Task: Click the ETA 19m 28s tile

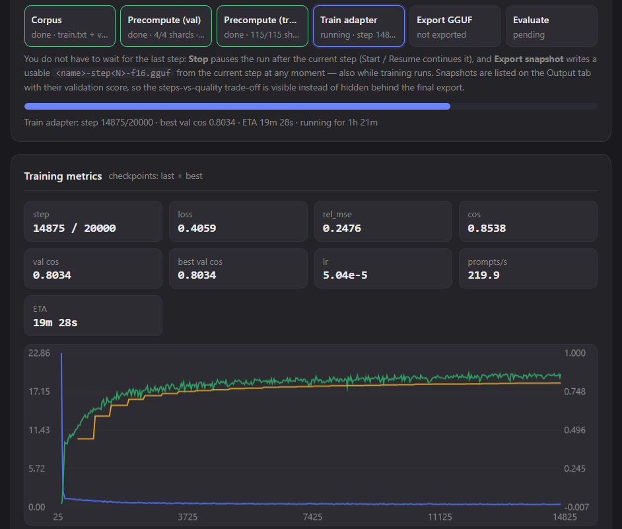Action: [93, 316]
